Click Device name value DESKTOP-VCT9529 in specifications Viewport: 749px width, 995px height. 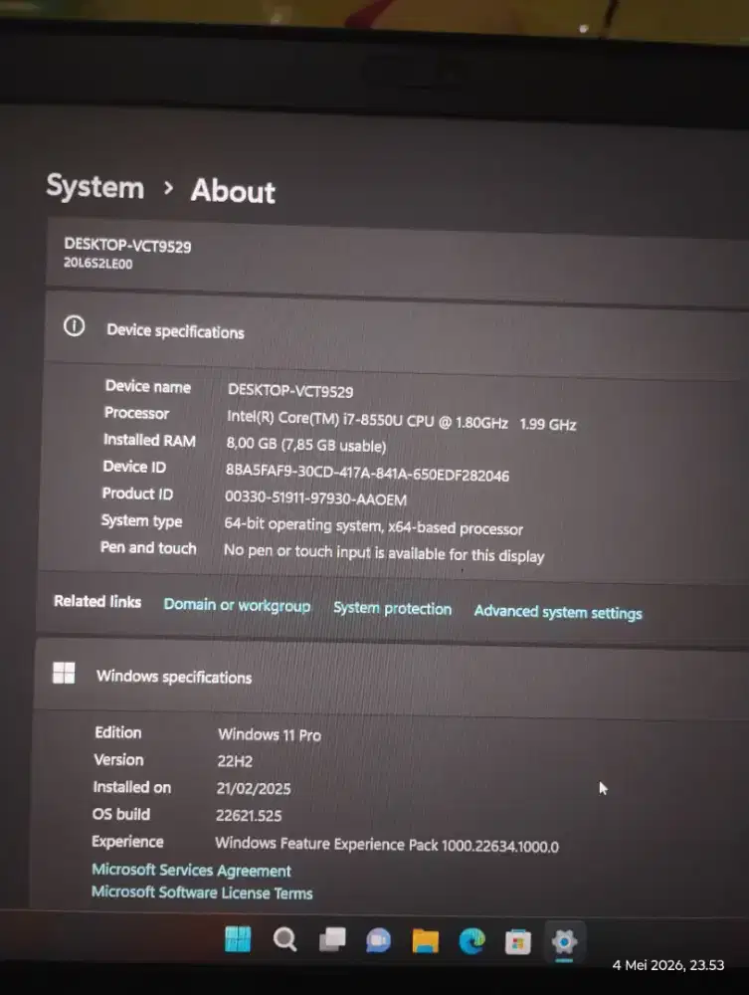[x=290, y=391]
